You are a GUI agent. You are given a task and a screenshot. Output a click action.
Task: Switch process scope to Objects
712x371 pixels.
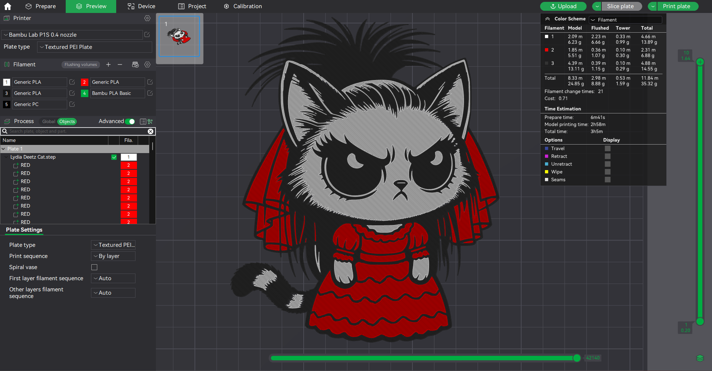point(67,122)
